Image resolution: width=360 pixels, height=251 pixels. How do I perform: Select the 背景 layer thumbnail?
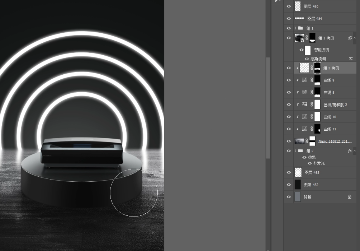(298, 197)
